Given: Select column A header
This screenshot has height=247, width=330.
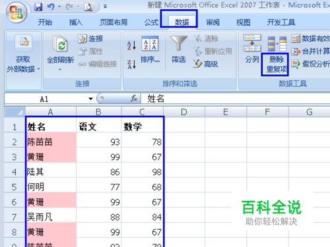Looking at the screenshot, I should tap(51, 112).
